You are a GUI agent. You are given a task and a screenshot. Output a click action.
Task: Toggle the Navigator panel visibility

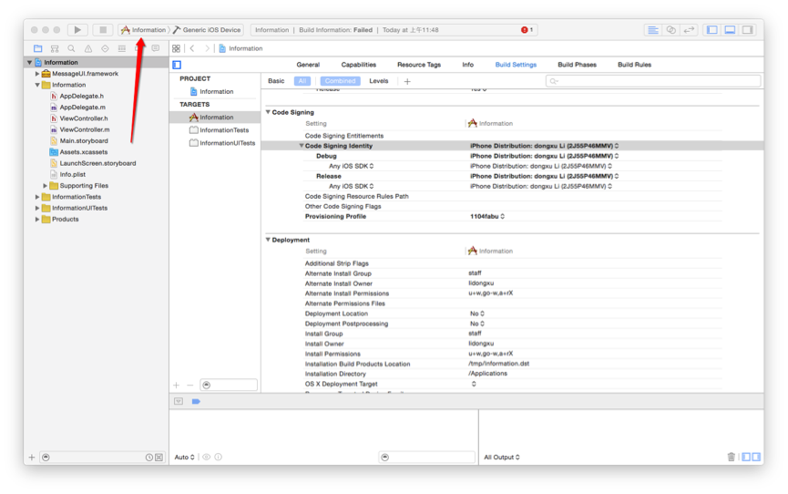point(712,30)
